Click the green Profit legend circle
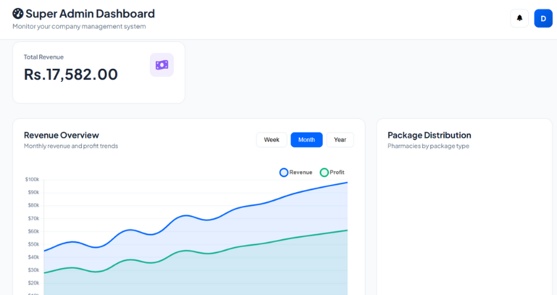This screenshot has height=295, width=557. pyautogui.click(x=324, y=172)
